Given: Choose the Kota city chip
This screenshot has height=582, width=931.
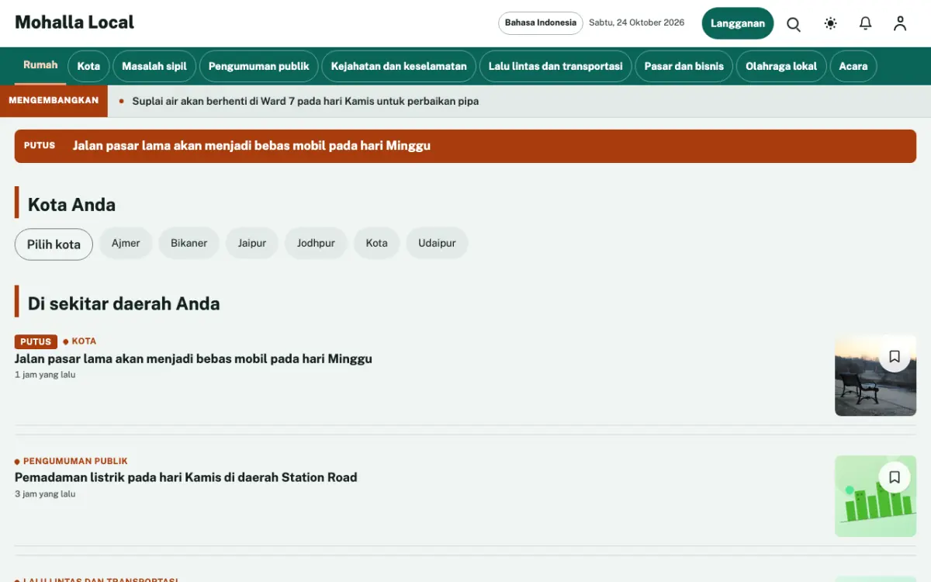Looking at the screenshot, I should pyautogui.click(x=377, y=244).
